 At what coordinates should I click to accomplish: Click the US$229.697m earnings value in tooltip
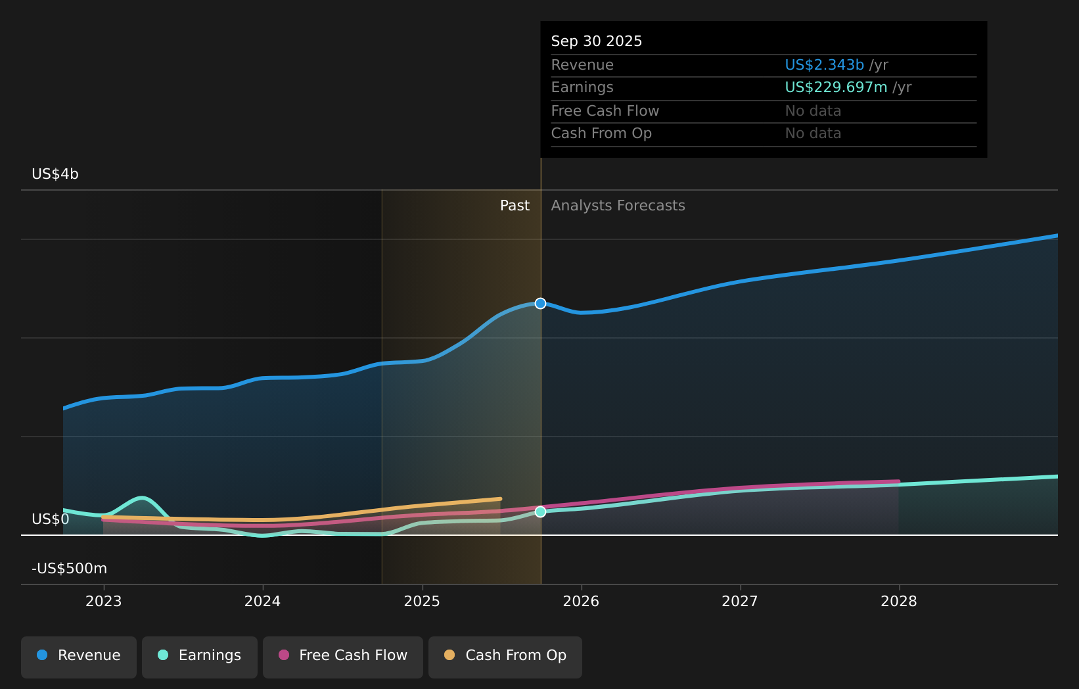point(836,87)
